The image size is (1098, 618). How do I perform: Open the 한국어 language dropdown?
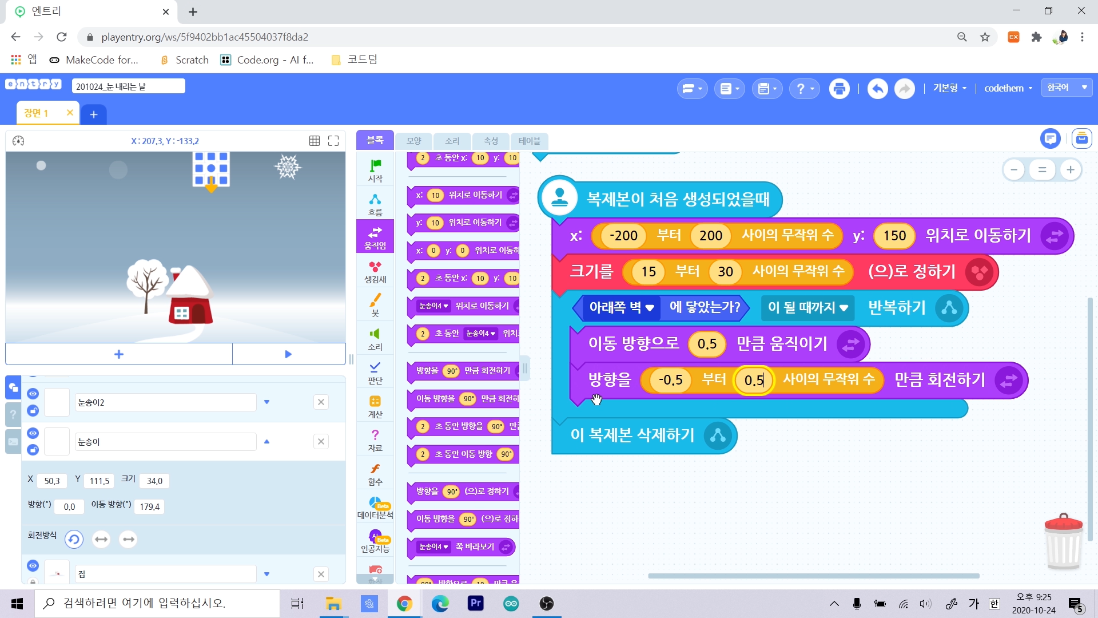coord(1067,88)
